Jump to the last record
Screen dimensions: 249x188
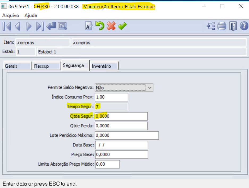point(40,26)
